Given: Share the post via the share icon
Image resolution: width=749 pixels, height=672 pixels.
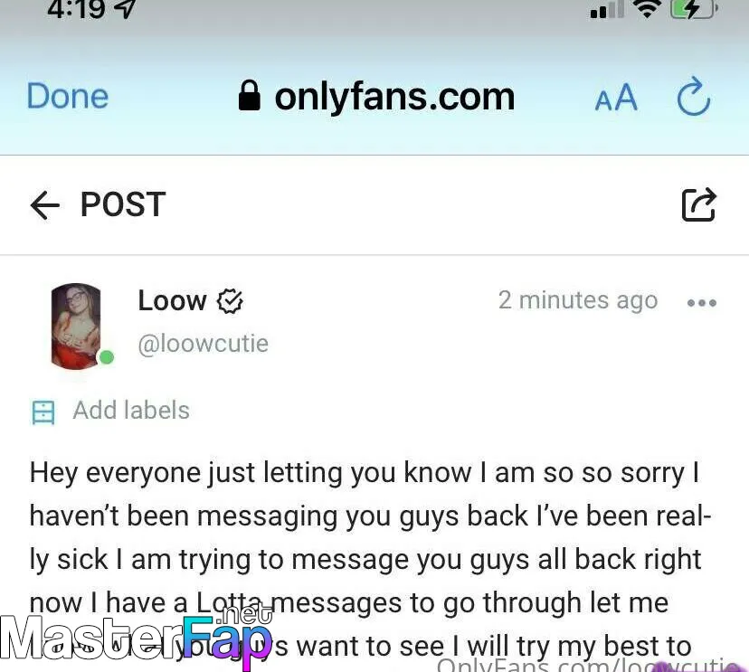Looking at the screenshot, I should point(698,205).
